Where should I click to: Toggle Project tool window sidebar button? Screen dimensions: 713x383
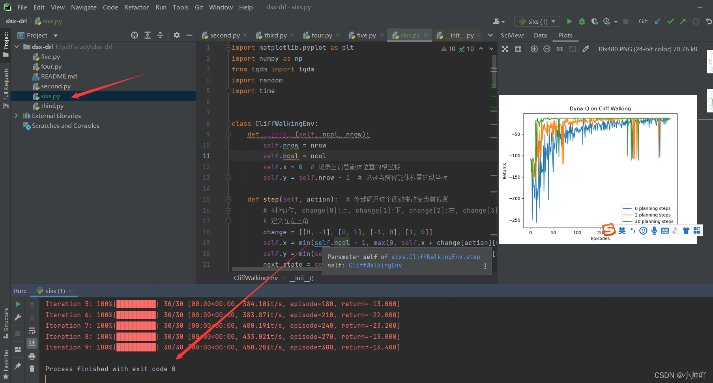click(6, 44)
